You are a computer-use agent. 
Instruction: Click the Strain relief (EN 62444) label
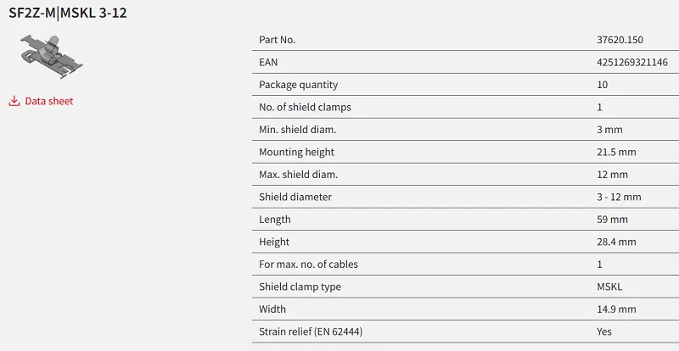coord(311,332)
